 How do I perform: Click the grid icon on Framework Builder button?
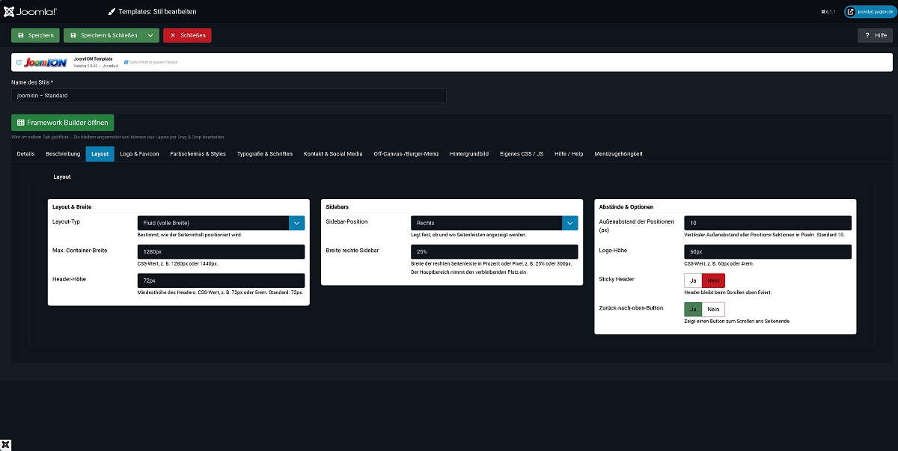point(21,122)
